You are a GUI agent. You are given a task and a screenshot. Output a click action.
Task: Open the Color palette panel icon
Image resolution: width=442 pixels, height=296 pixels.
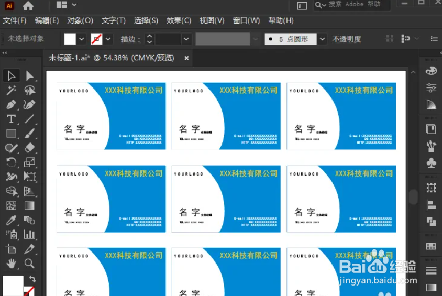click(431, 71)
